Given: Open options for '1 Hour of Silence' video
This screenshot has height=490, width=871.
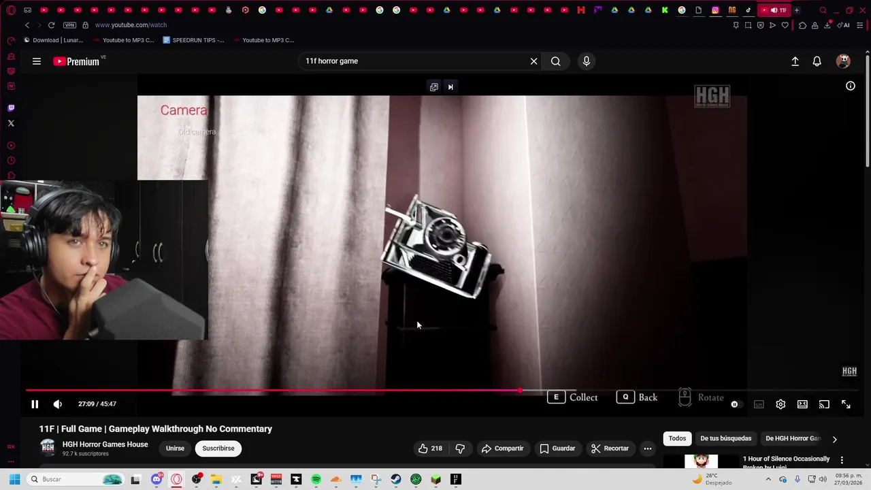Looking at the screenshot, I should click(842, 460).
